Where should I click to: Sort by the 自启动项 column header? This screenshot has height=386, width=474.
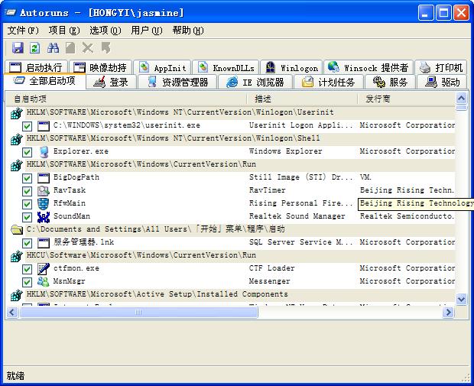(x=31, y=99)
